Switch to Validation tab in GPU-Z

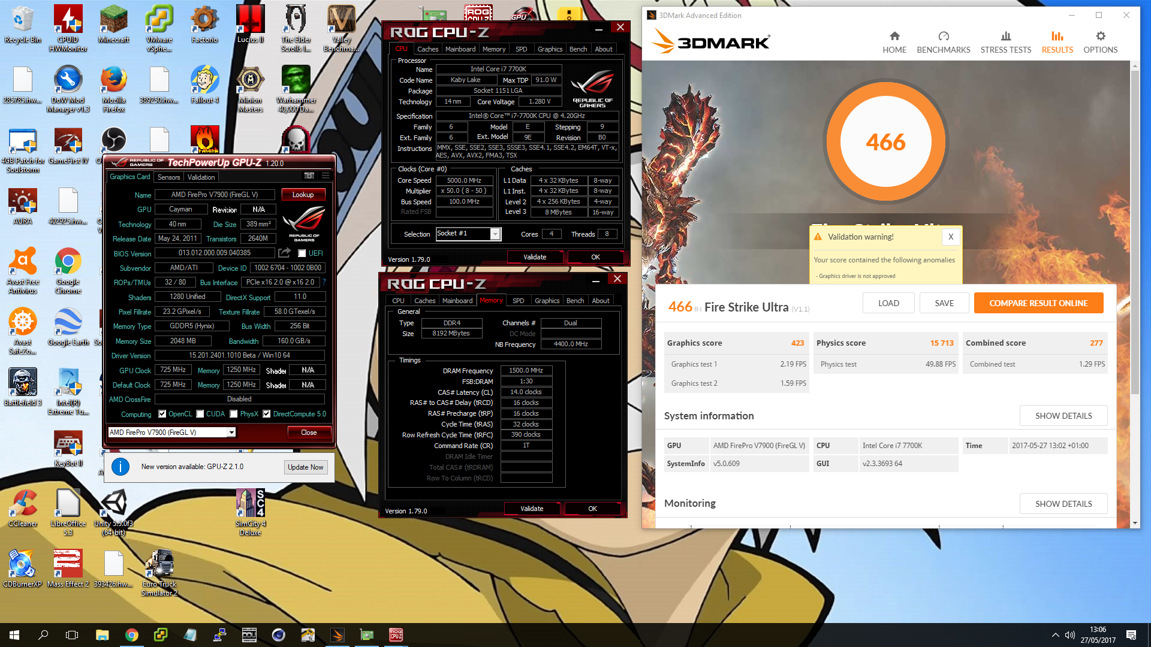click(201, 177)
